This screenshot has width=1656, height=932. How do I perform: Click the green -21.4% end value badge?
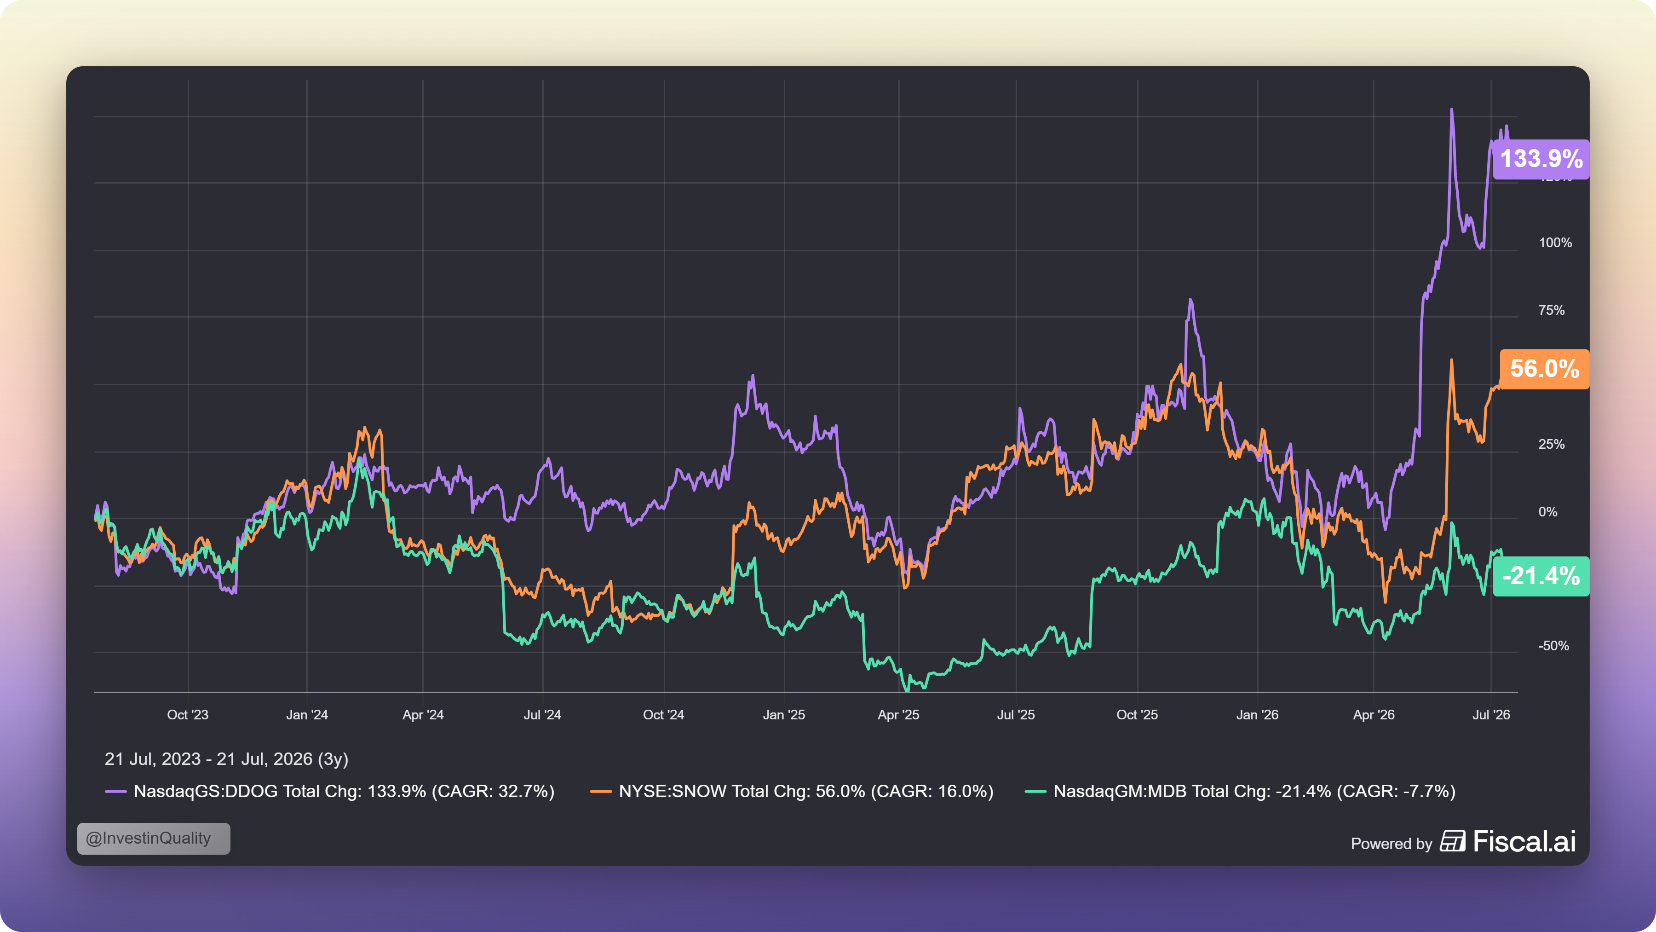coord(1541,576)
